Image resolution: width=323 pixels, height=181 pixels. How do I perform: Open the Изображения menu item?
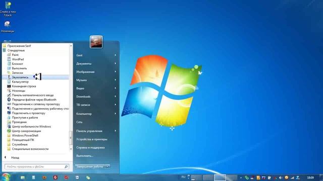tap(85, 72)
